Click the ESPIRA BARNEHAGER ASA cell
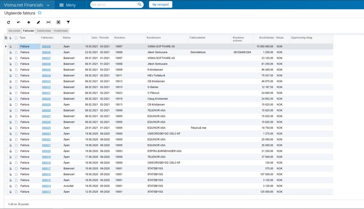Screen dimensions: 364x209 [165, 151]
